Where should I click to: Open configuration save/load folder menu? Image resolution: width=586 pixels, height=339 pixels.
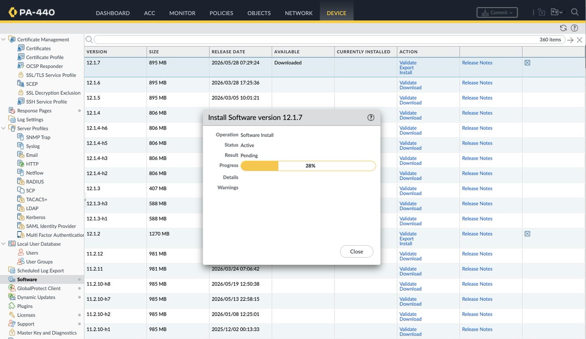[557, 12]
